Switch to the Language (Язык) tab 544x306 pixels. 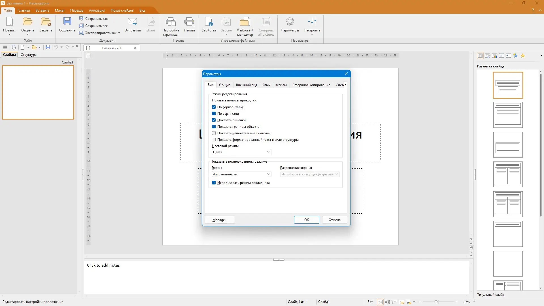(266, 85)
